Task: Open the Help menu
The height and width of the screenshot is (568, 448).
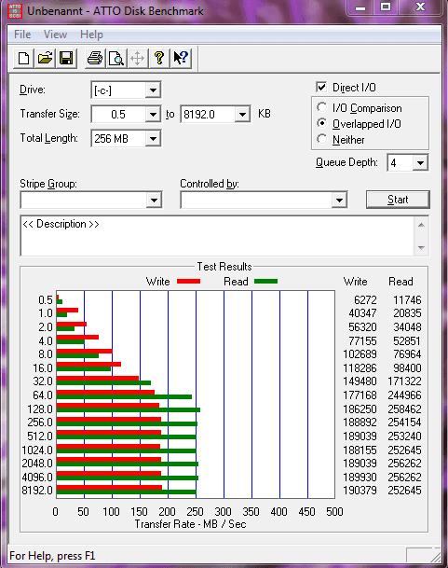Action: tap(91, 35)
